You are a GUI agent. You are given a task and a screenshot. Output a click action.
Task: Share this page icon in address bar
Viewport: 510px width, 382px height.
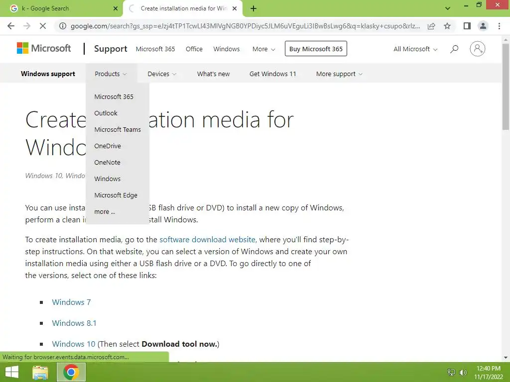(x=431, y=26)
